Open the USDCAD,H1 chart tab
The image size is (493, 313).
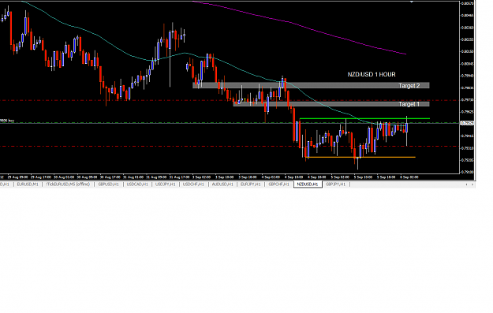(137, 184)
